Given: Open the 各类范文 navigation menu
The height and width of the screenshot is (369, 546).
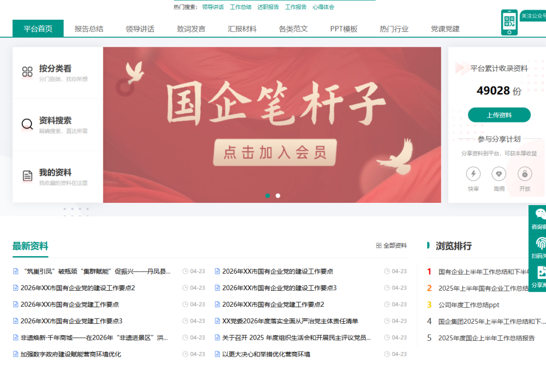Looking at the screenshot, I should click(293, 29).
